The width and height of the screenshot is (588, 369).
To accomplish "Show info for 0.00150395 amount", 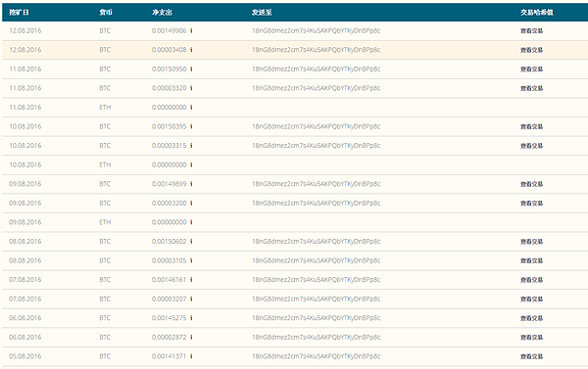I will [191, 126].
